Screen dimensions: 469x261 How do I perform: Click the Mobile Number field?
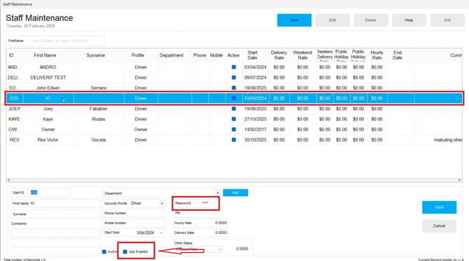click(134, 223)
